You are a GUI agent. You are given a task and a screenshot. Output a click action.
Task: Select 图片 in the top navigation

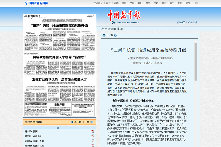[x=188, y=3]
